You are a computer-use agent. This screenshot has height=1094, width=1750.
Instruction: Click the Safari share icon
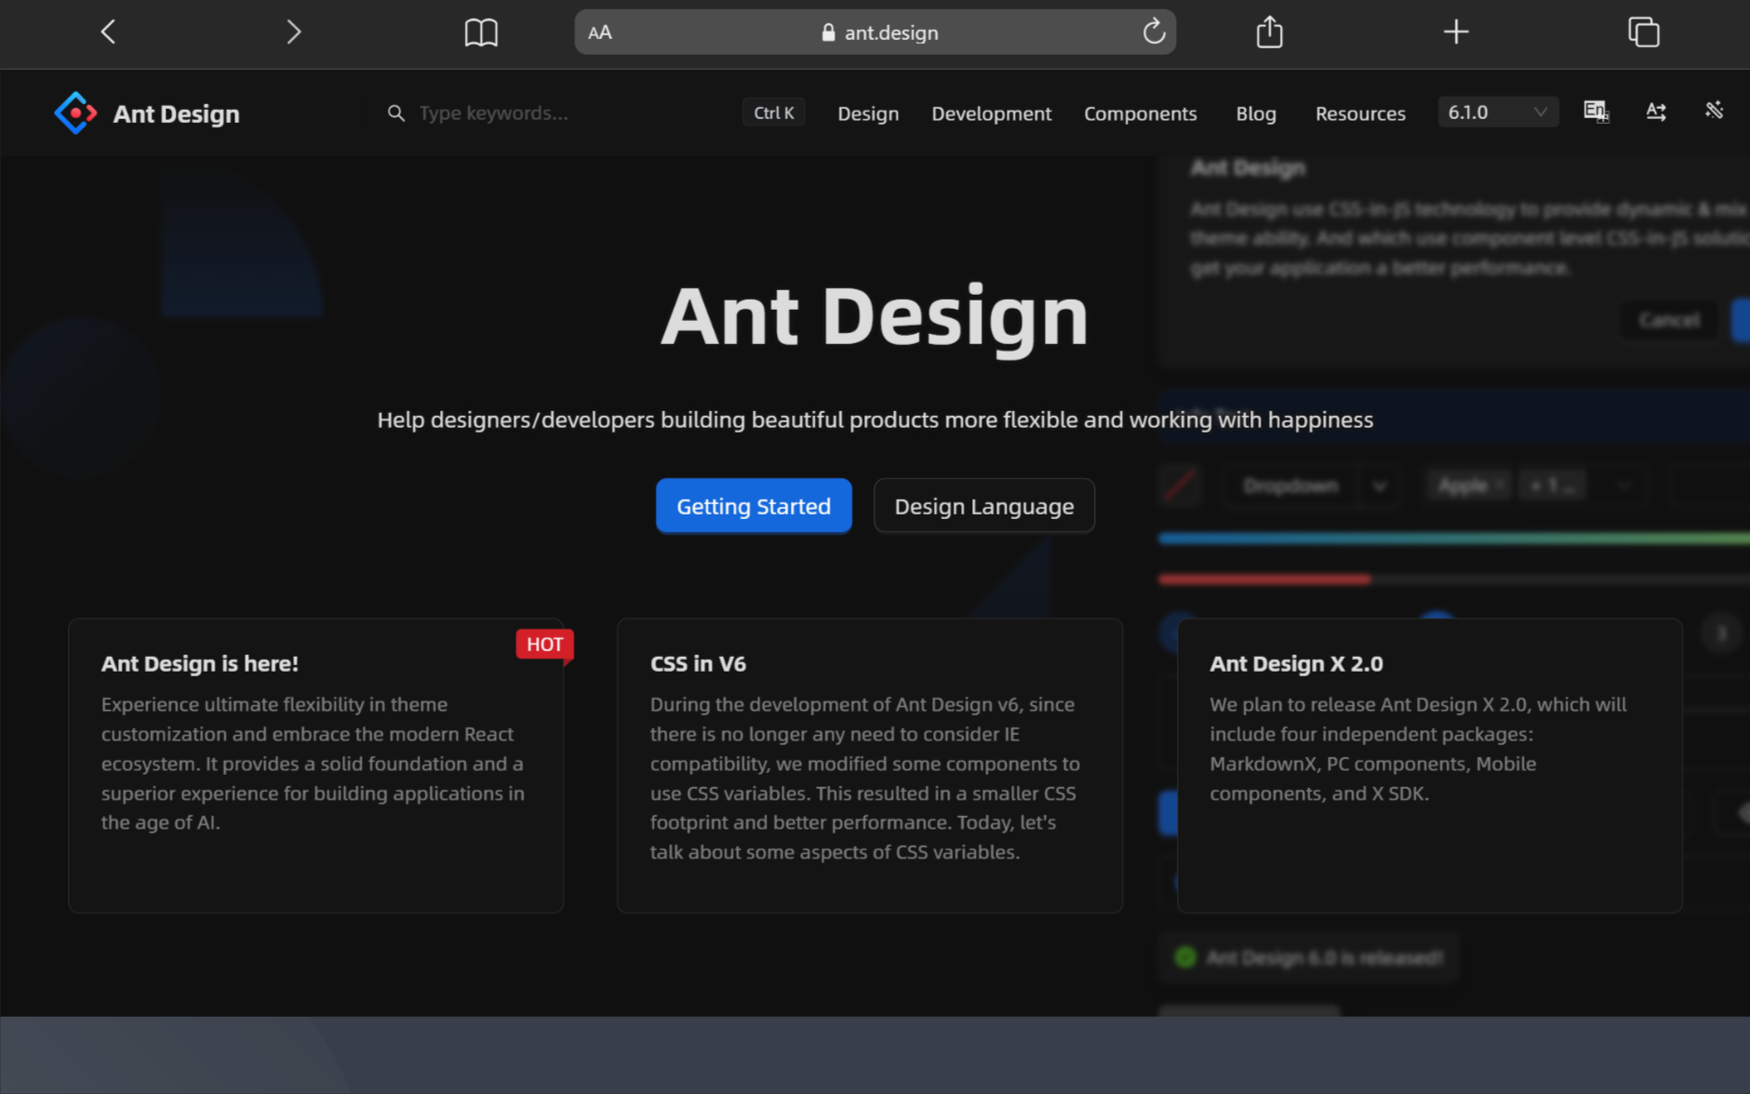(1269, 32)
